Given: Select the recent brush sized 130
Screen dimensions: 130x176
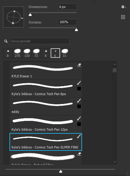Looking at the screenshot, I should pyautogui.click(x=27, y=53).
